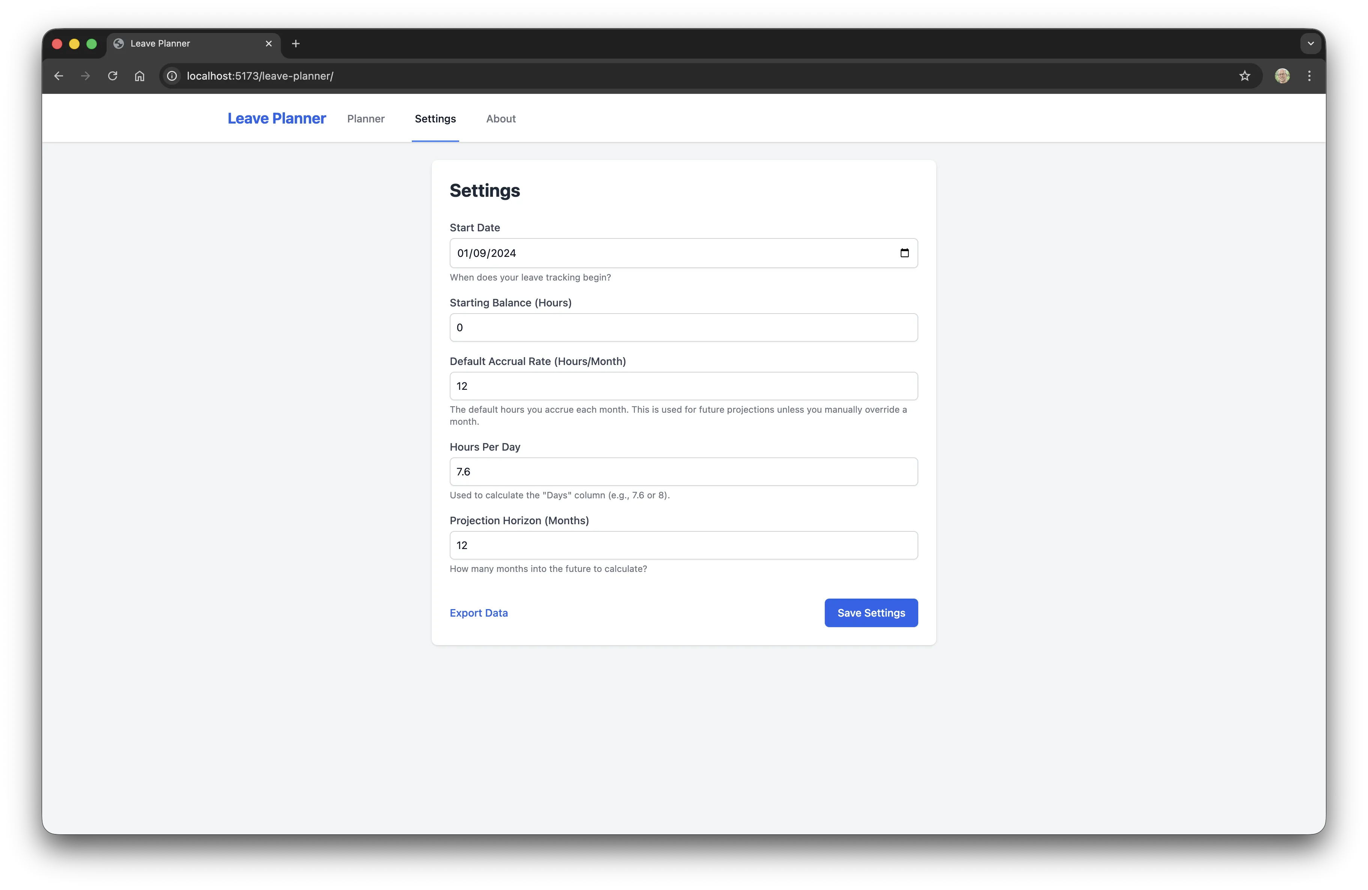View site information icon in address bar
The width and height of the screenshot is (1368, 890).
(x=172, y=76)
